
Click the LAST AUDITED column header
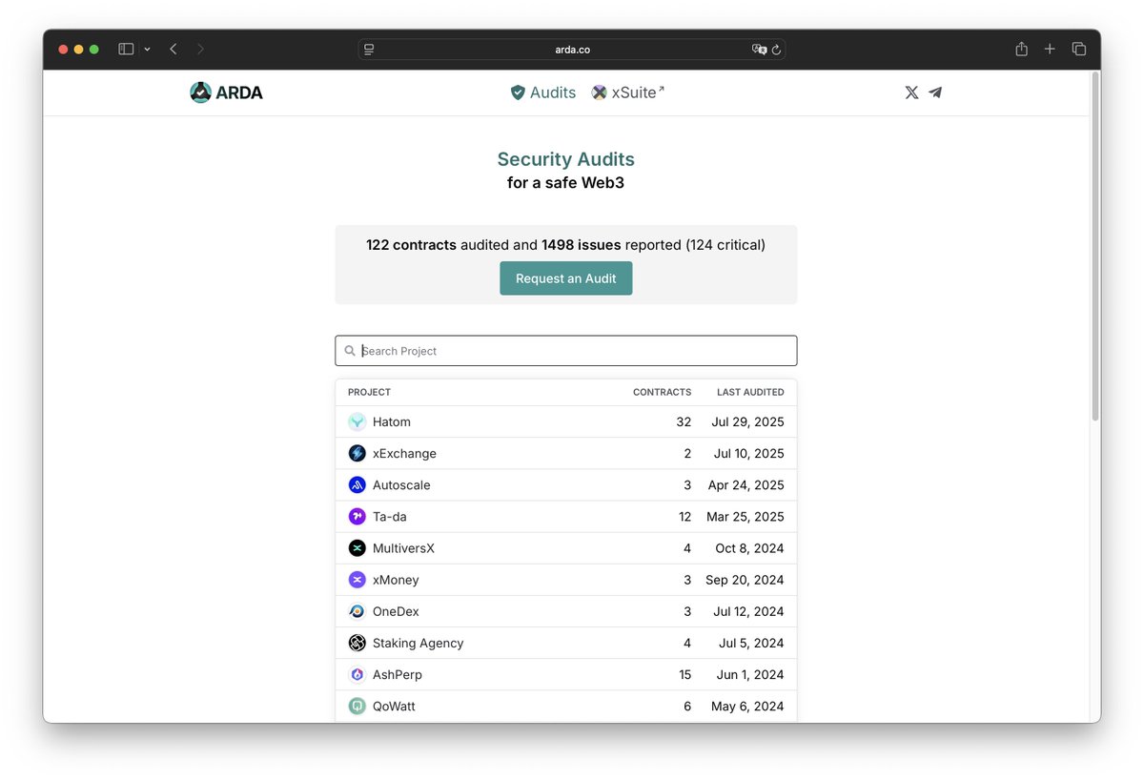click(x=750, y=392)
